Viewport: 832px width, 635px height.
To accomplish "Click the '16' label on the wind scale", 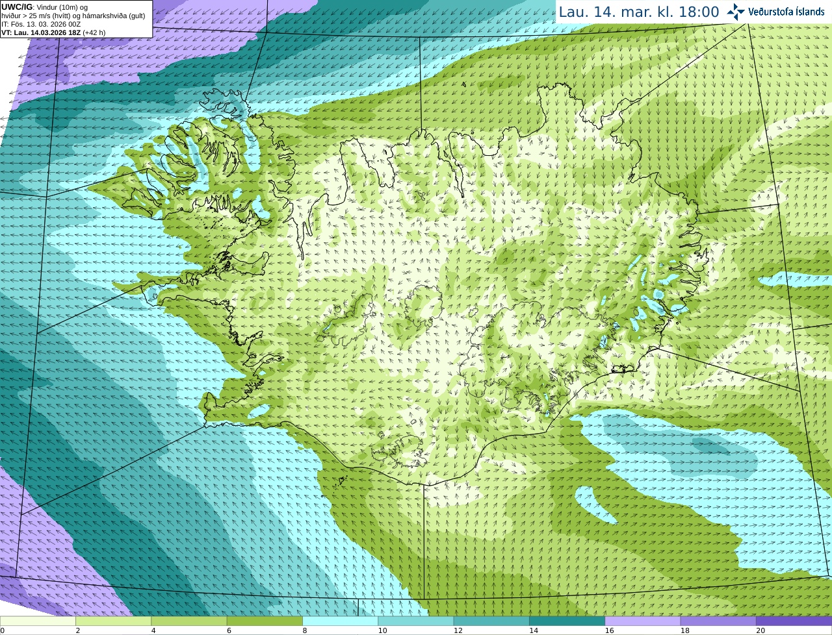I will 609,630.
